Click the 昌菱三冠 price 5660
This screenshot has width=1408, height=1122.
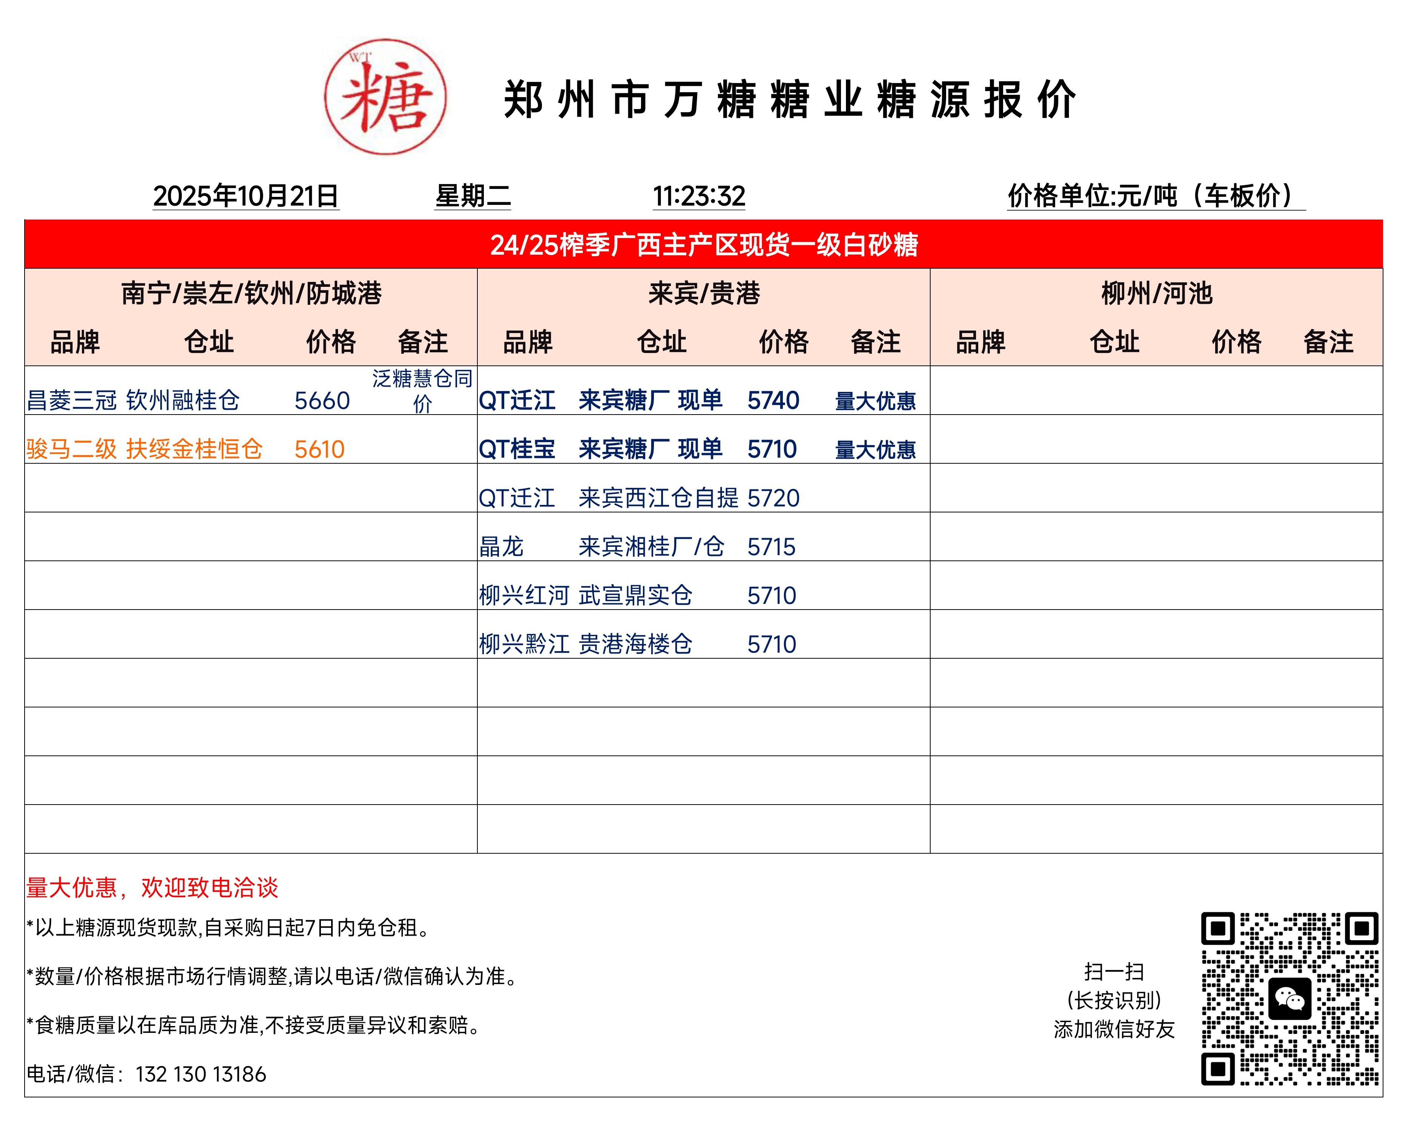coord(322,400)
